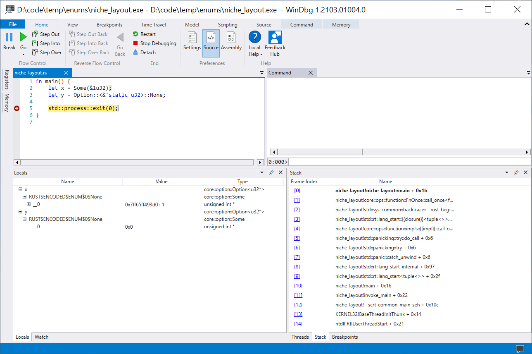Click Stop Debugging red square
532x354 pixels.
(135, 43)
